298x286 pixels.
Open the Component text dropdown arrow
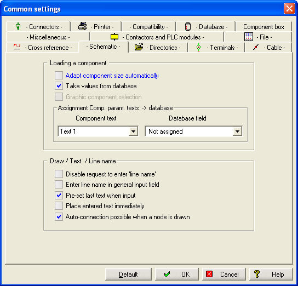click(133, 131)
